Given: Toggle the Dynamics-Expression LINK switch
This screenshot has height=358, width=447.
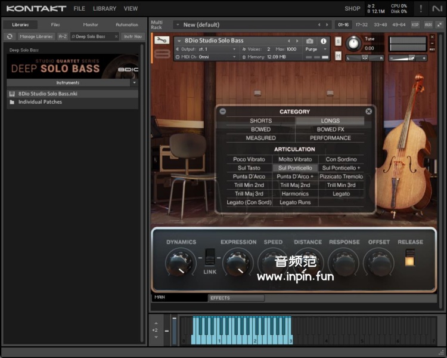Looking at the screenshot, I should tap(210, 258).
